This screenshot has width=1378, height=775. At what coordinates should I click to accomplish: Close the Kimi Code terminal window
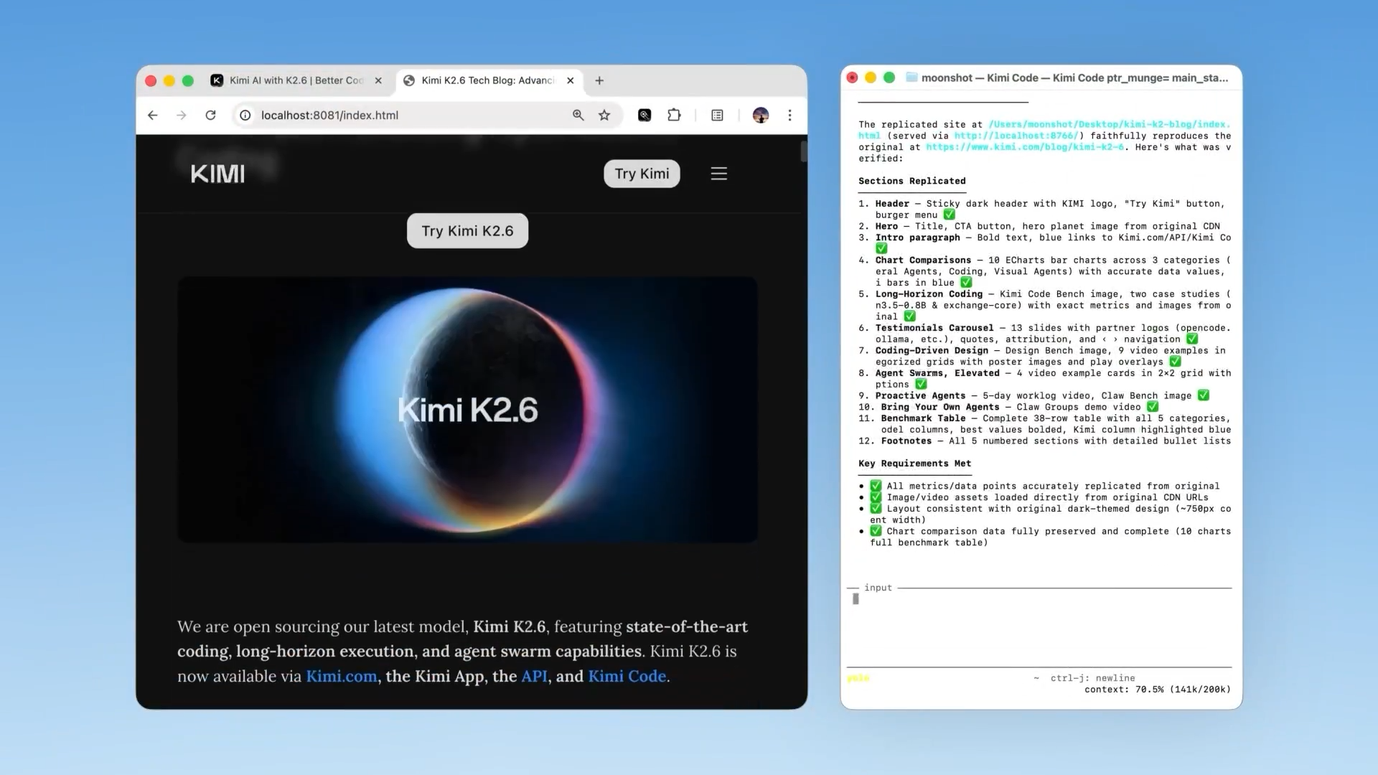click(852, 77)
